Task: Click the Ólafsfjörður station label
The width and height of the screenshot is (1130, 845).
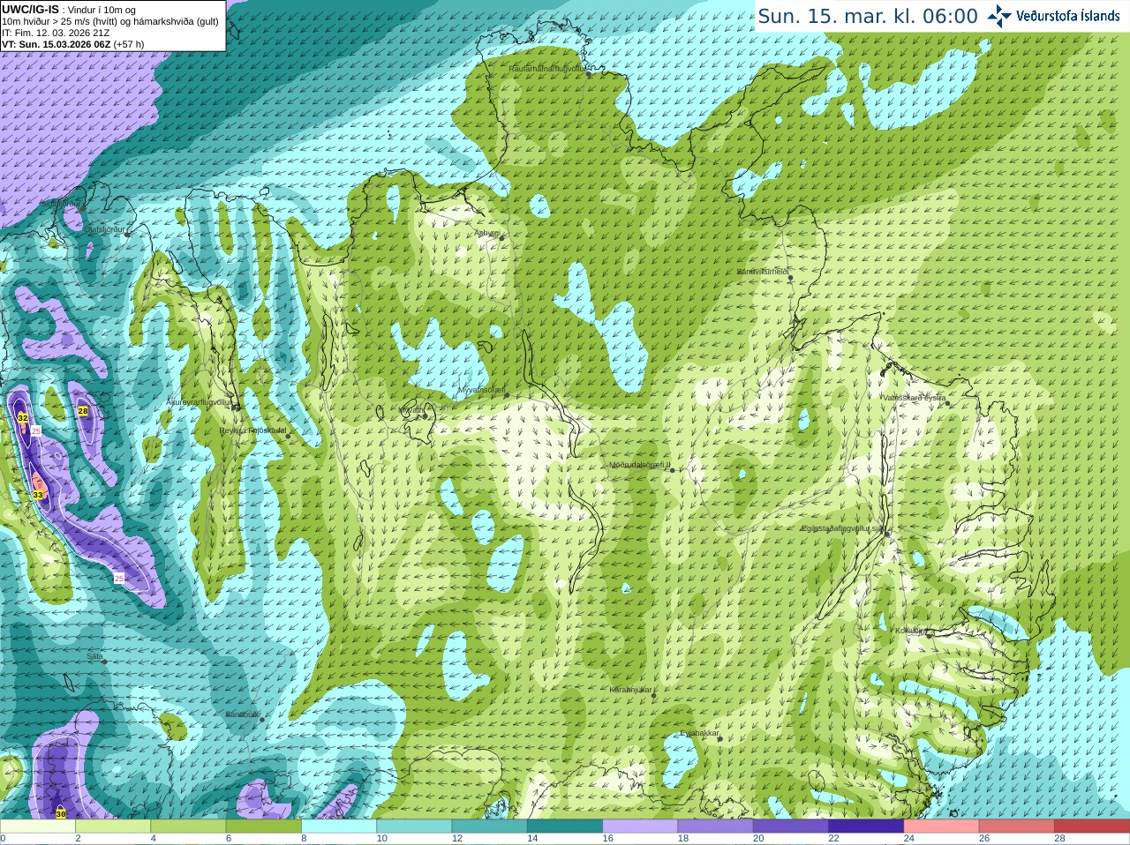Action: [x=105, y=229]
